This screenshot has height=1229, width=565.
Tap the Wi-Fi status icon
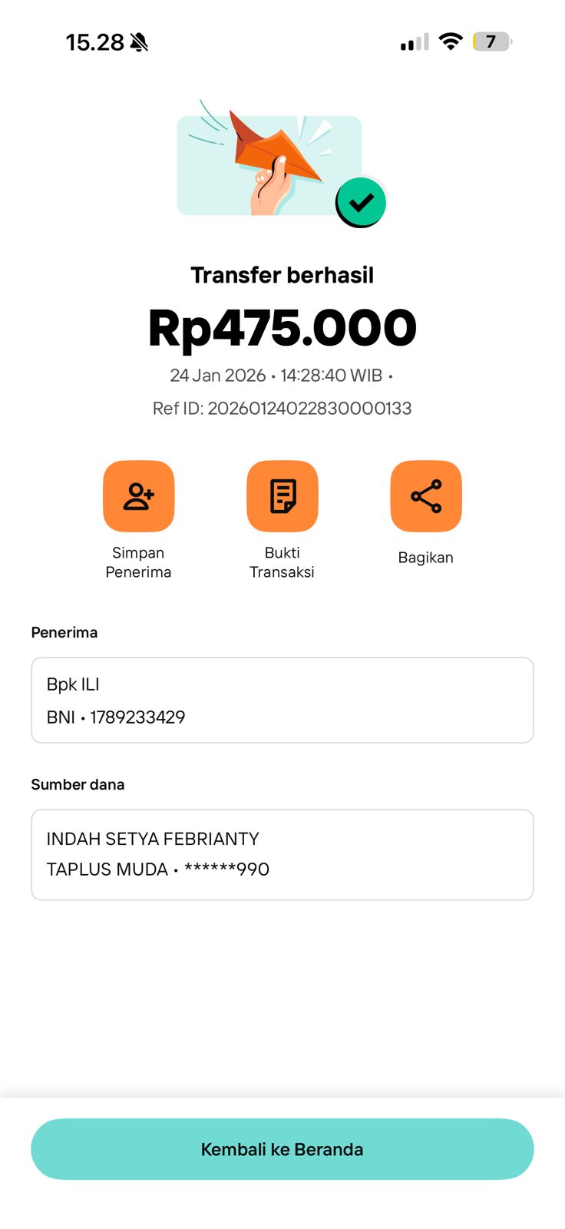[451, 41]
